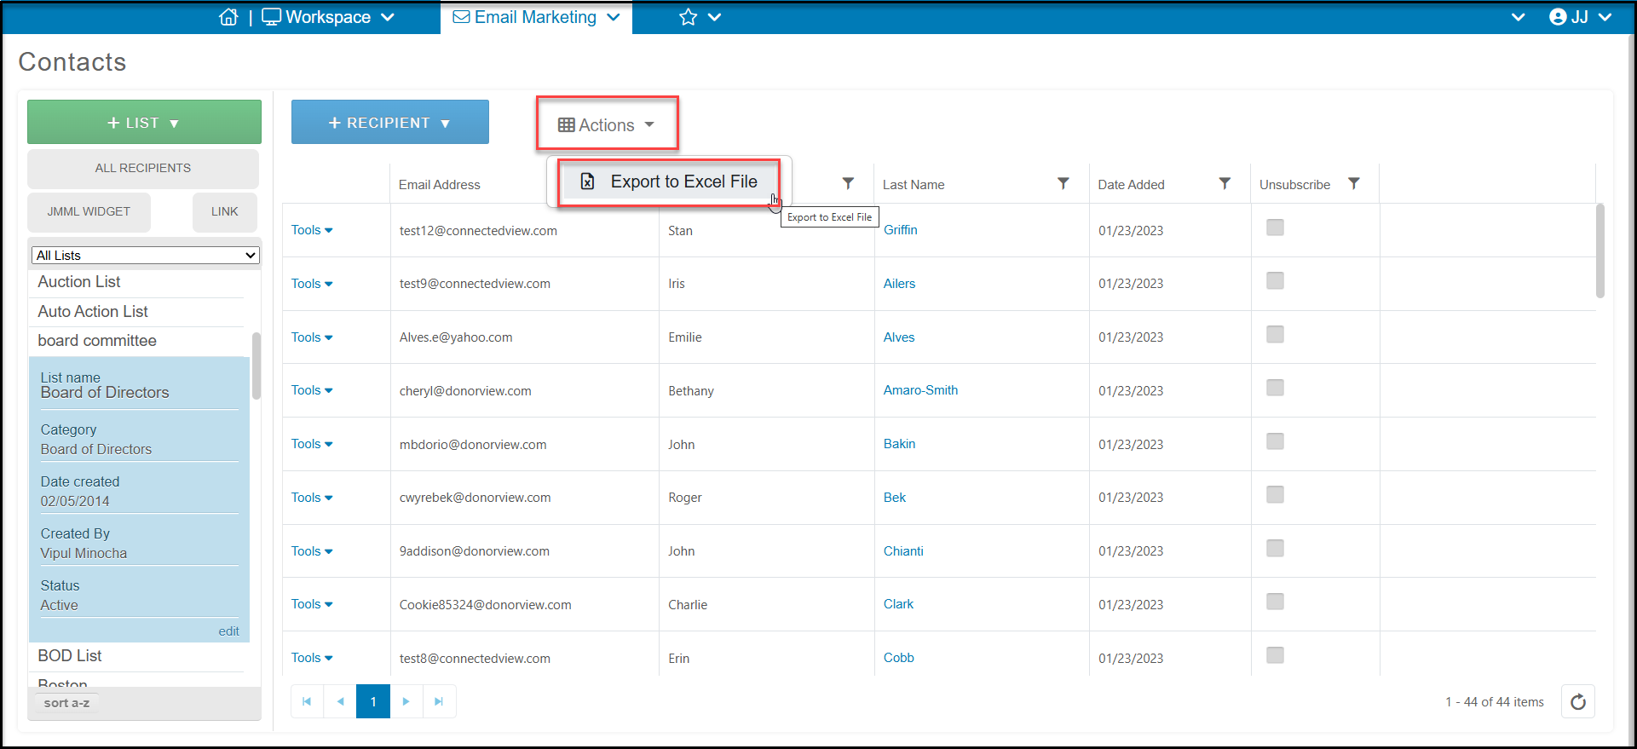Click the JJ user profile icon

(x=1558, y=17)
